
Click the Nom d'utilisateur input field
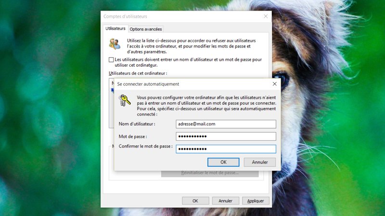(x=226, y=124)
